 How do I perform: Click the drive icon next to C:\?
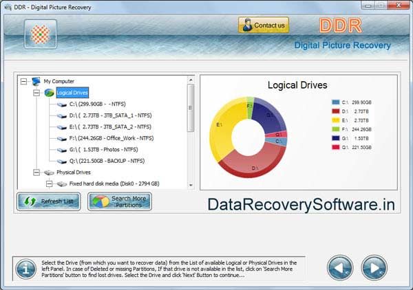(62, 104)
